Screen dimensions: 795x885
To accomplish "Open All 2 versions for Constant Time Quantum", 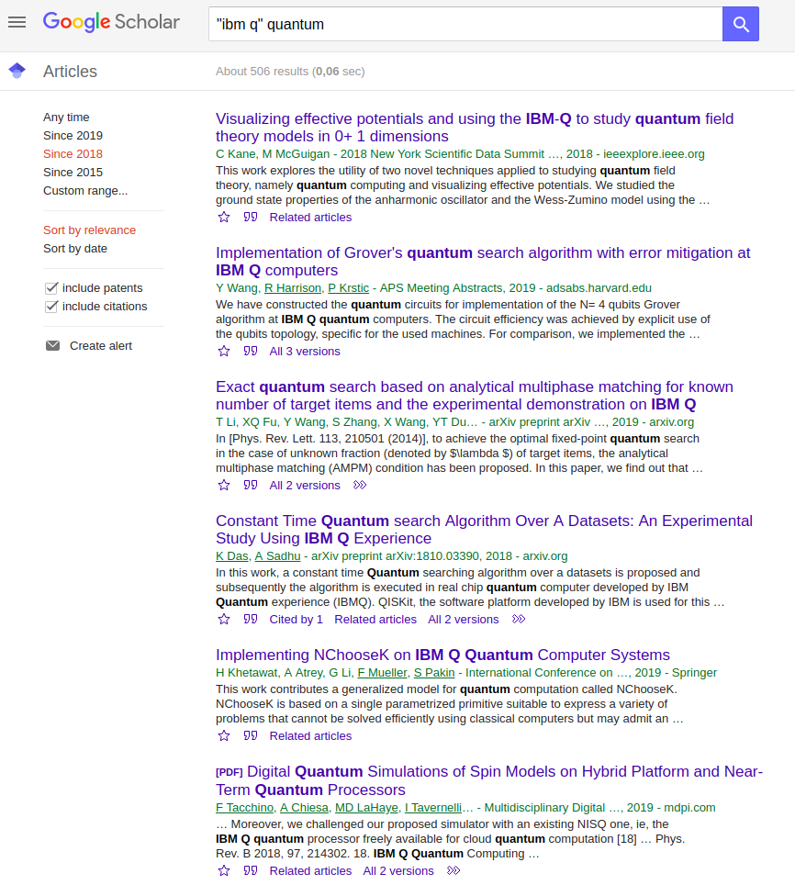I will (x=464, y=619).
